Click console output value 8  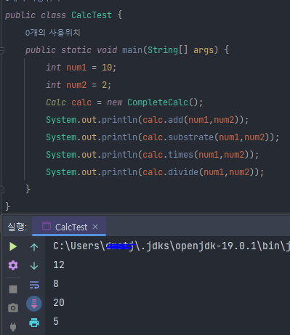56,283
